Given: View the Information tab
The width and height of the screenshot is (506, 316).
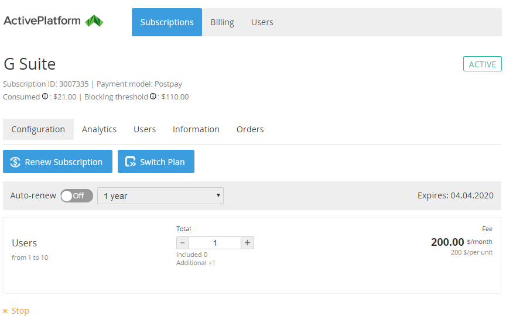Looking at the screenshot, I should click(x=196, y=129).
